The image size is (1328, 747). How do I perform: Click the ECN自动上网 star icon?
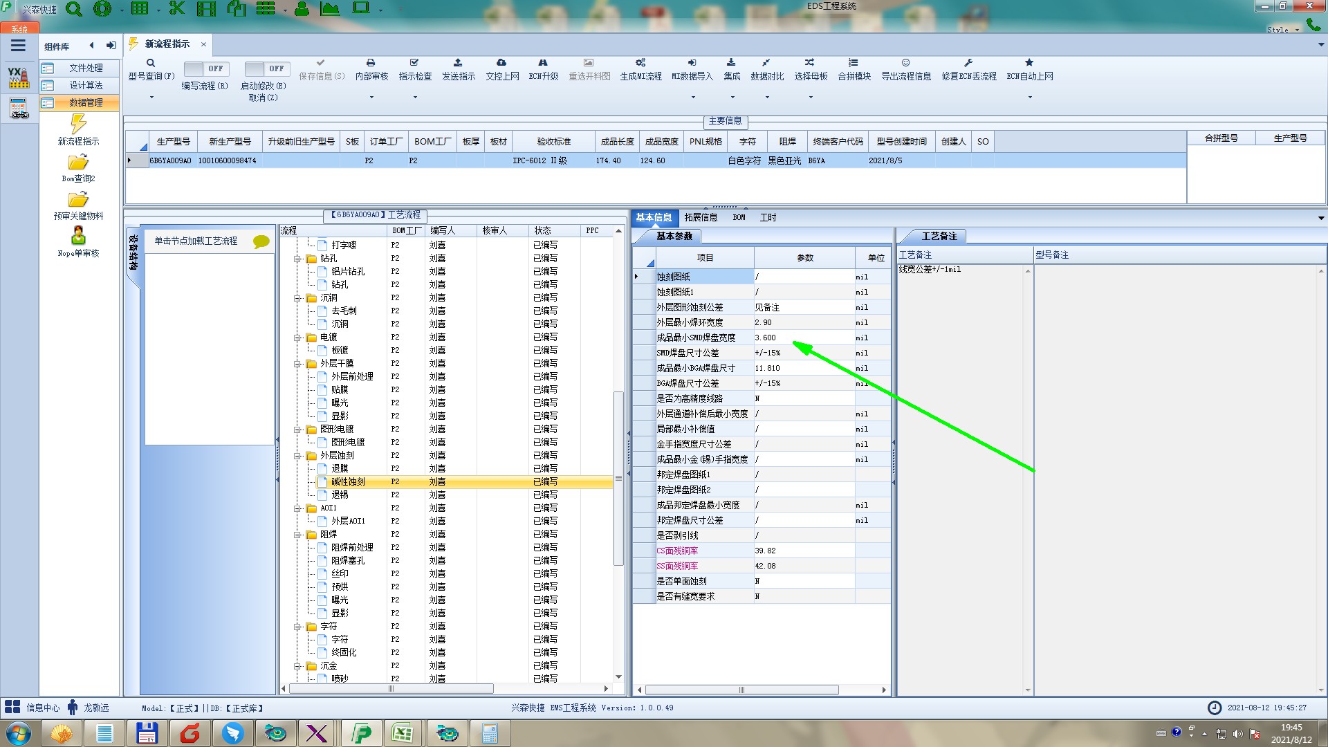point(1029,63)
